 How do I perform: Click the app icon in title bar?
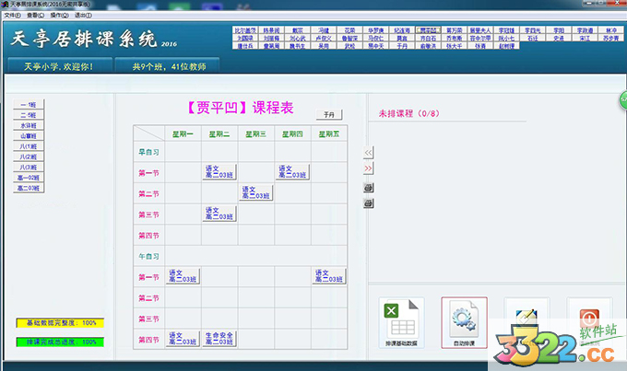point(5,5)
